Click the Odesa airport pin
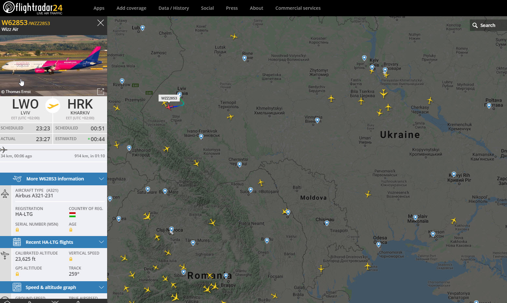 (x=378, y=244)
